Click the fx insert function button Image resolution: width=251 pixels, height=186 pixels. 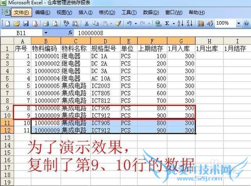tap(70, 33)
